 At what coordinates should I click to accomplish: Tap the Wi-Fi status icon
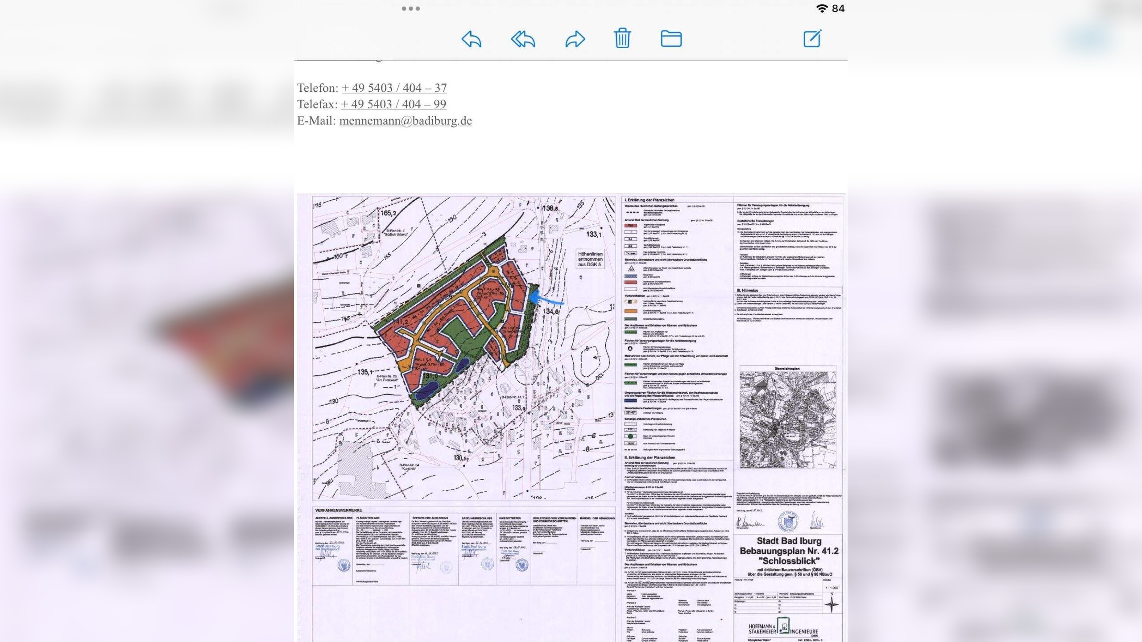tap(821, 8)
